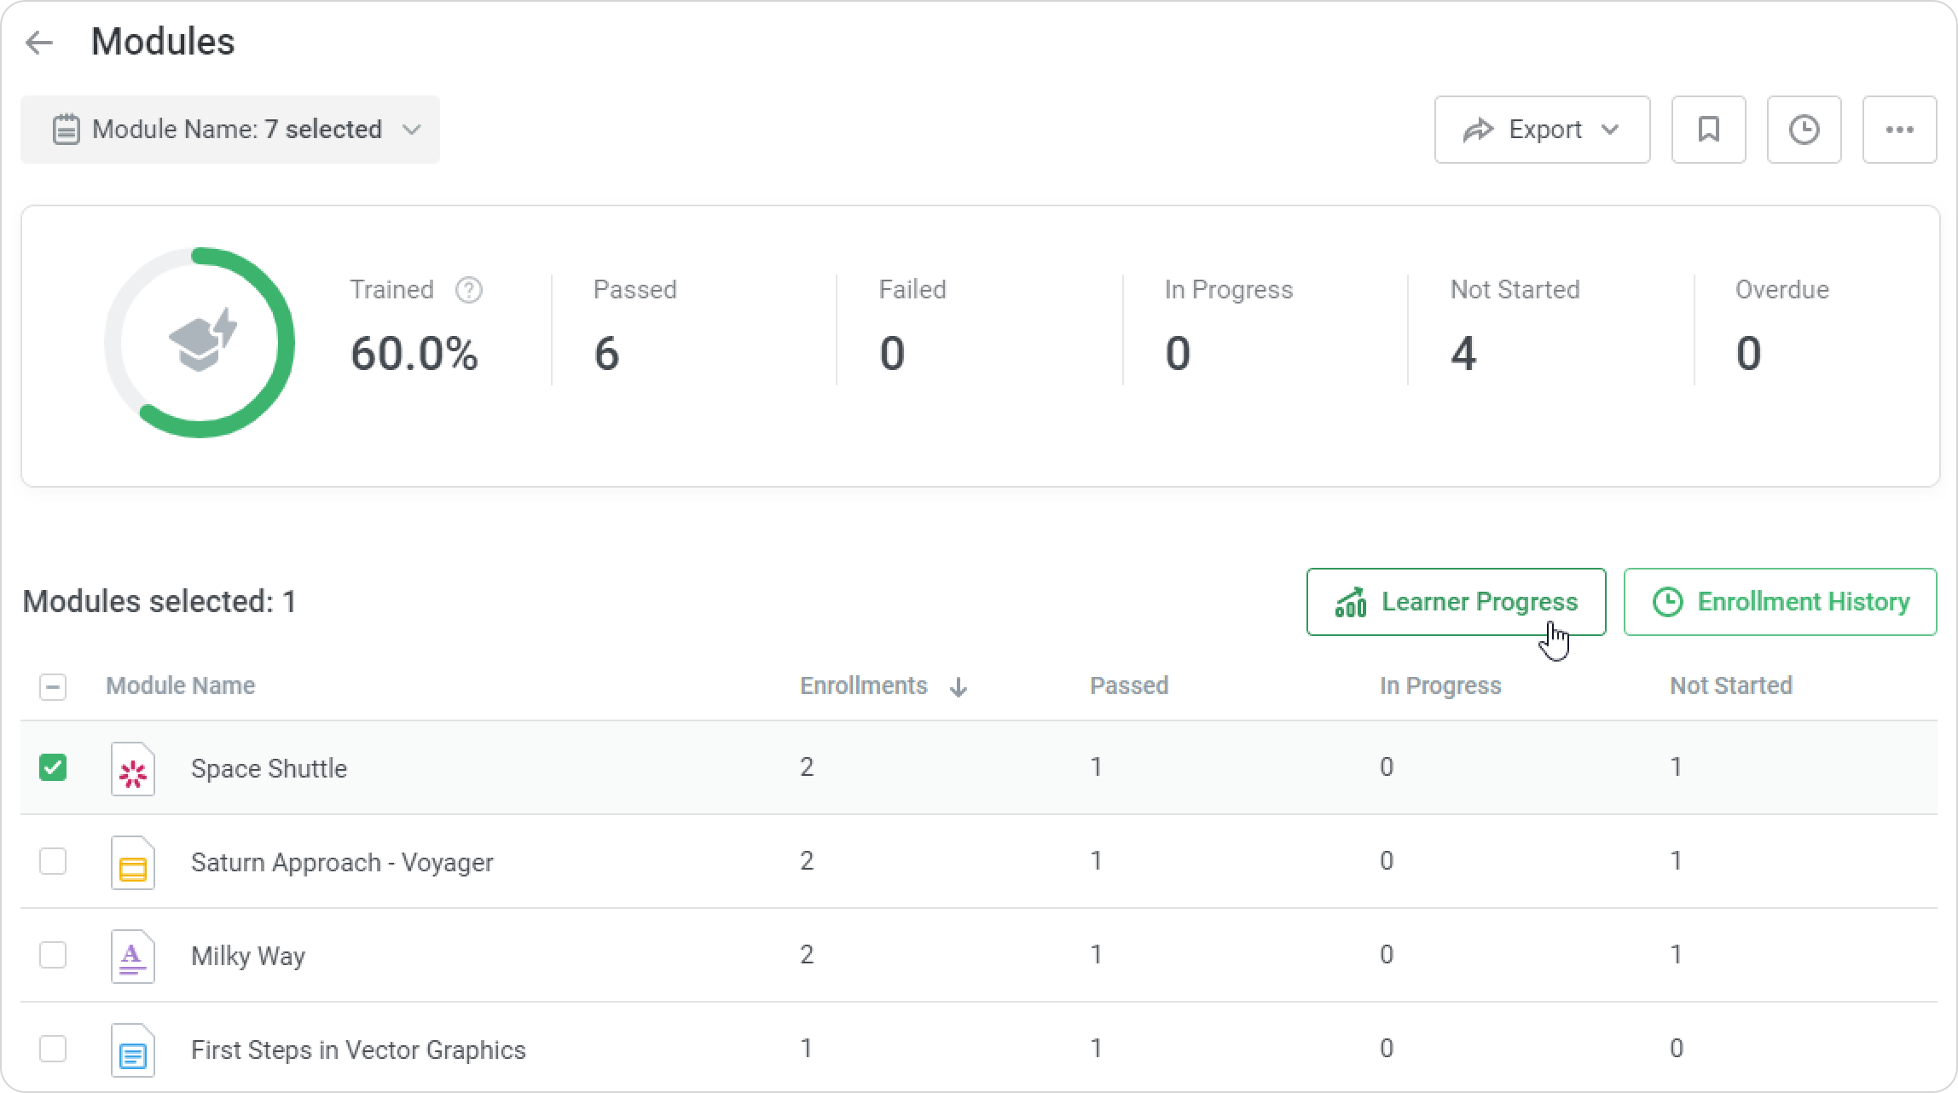This screenshot has width=1958, height=1093.
Task: Click the Passed column header
Action: (x=1129, y=686)
